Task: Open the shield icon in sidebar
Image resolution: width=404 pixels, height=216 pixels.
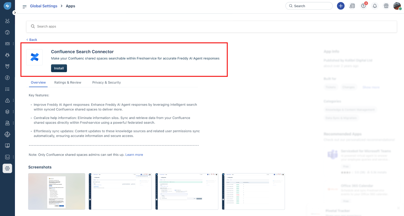Action: click(x=7, y=66)
